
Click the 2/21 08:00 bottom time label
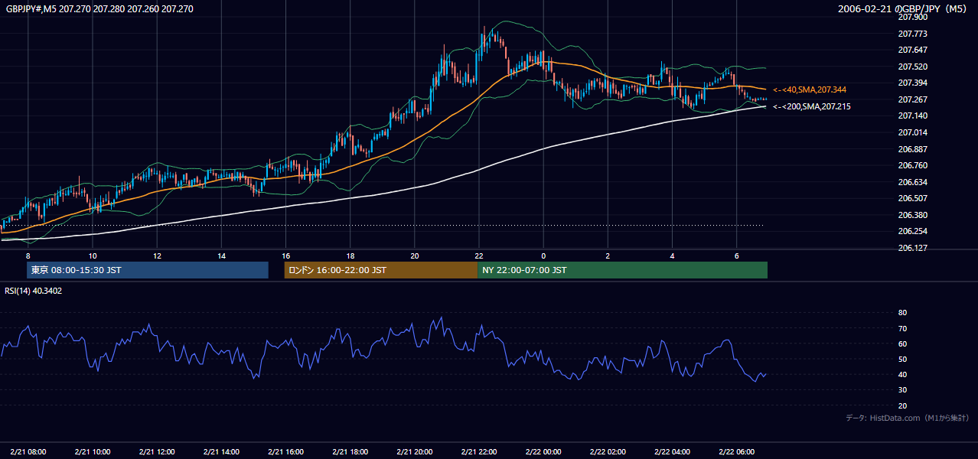[28, 451]
